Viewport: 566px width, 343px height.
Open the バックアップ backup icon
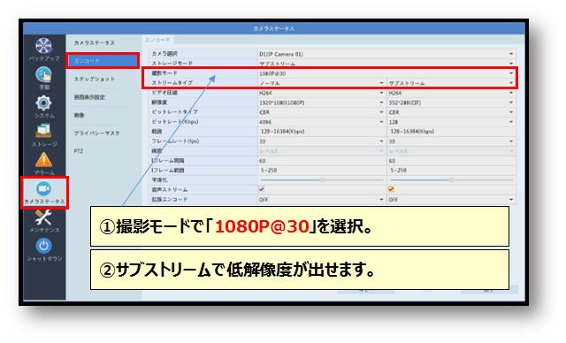click(x=43, y=46)
